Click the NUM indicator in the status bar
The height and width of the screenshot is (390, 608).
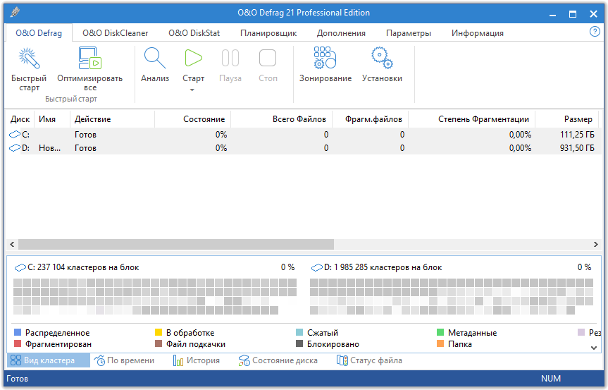pos(551,379)
